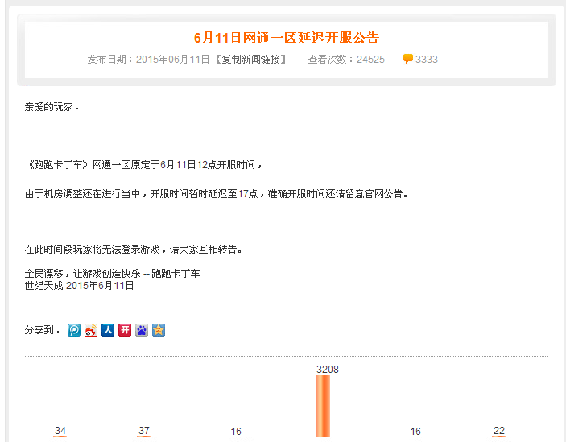Click the vote count 37
The image size is (566, 442).
[x=143, y=431]
